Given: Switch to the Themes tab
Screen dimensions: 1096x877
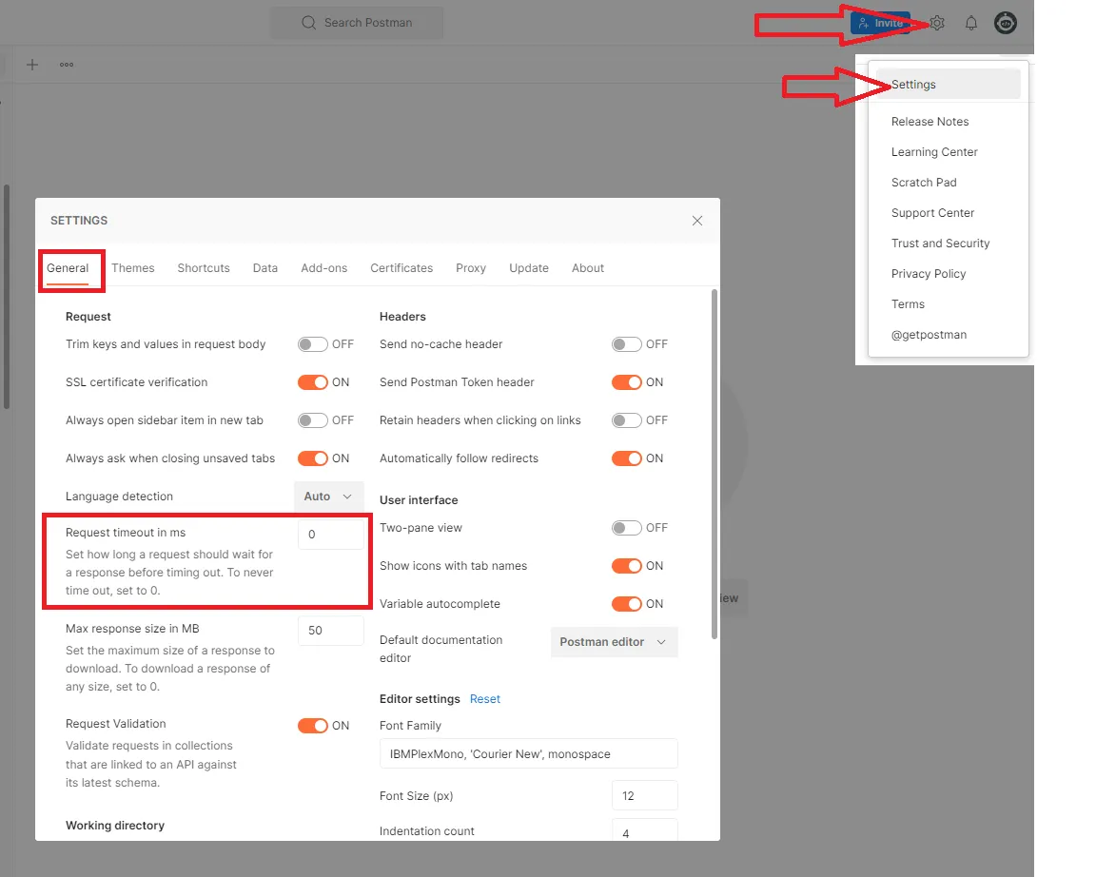Looking at the screenshot, I should coord(133,267).
